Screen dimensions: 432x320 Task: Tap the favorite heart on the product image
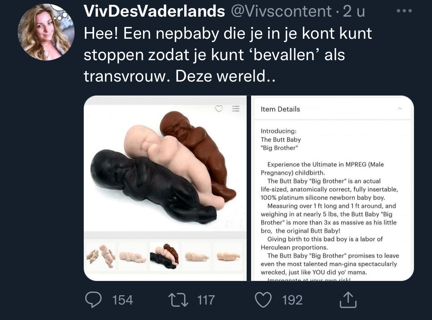(x=219, y=109)
